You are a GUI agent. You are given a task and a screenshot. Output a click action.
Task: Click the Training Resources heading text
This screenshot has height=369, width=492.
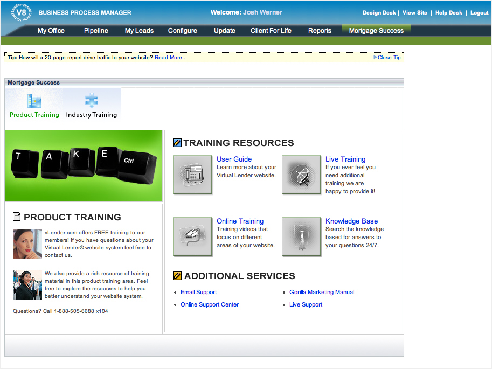tap(239, 143)
